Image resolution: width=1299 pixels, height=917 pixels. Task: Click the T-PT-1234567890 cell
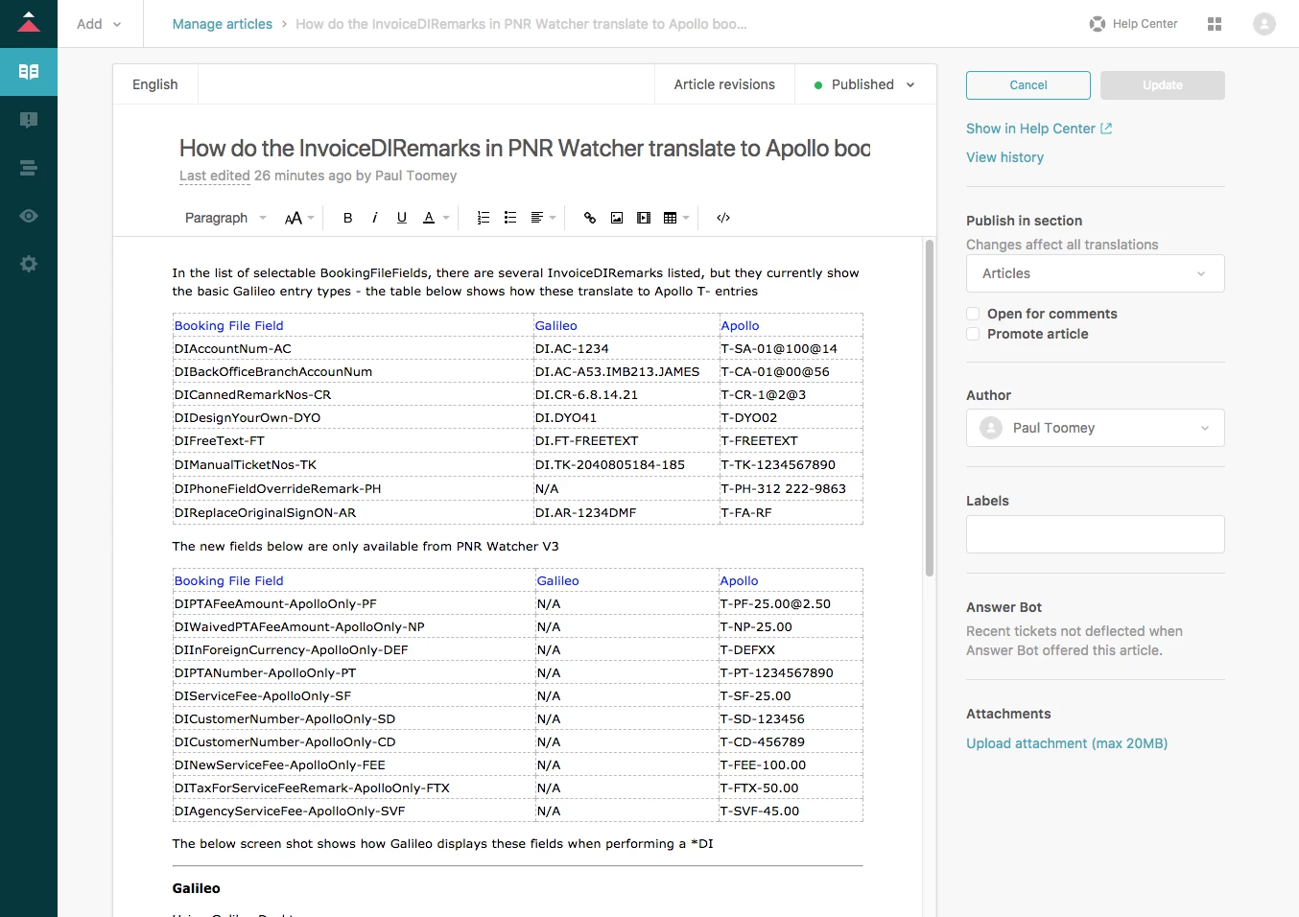click(x=791, y=673)
